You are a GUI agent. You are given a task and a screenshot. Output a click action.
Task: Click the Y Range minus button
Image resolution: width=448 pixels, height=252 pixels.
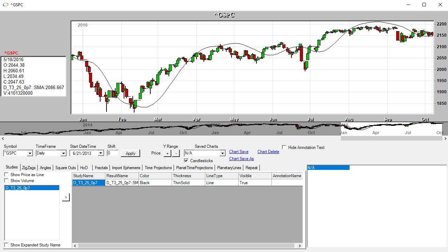176,153
